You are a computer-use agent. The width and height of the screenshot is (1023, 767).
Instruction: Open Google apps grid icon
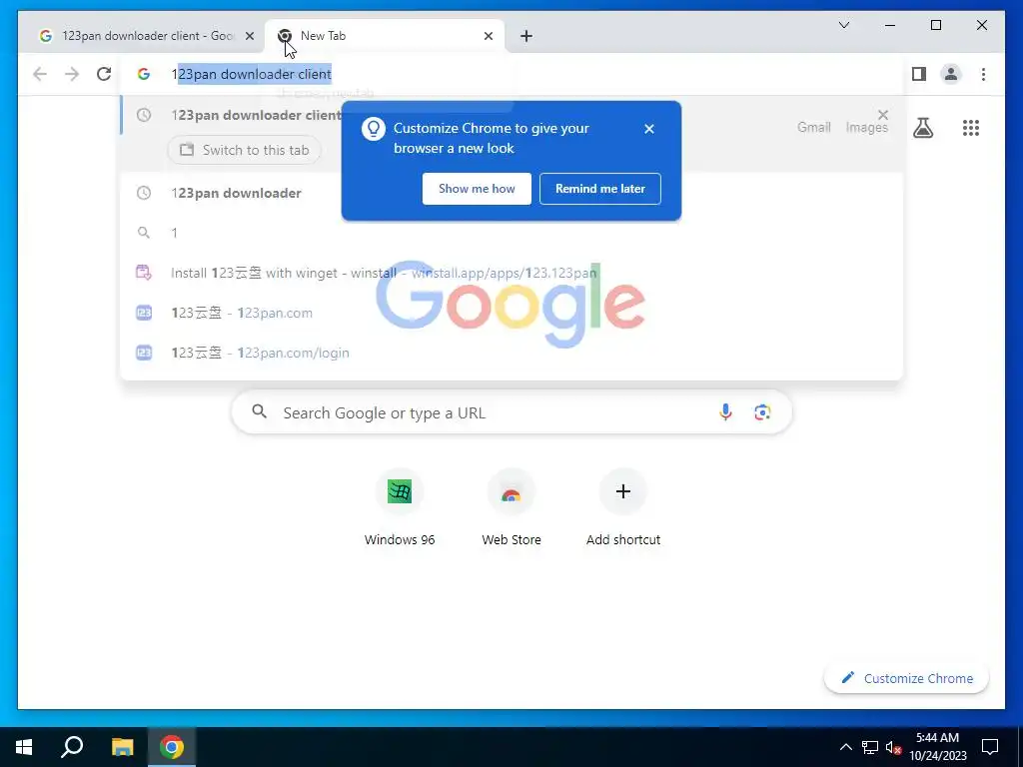pos(971,128)
